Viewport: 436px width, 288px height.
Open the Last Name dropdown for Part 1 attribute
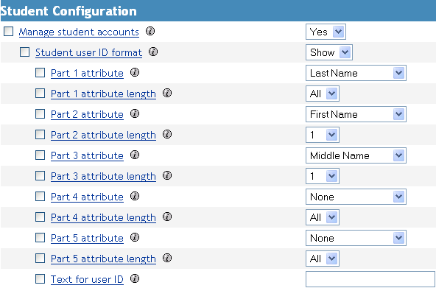pyautogui.click(x=356, y=73)
